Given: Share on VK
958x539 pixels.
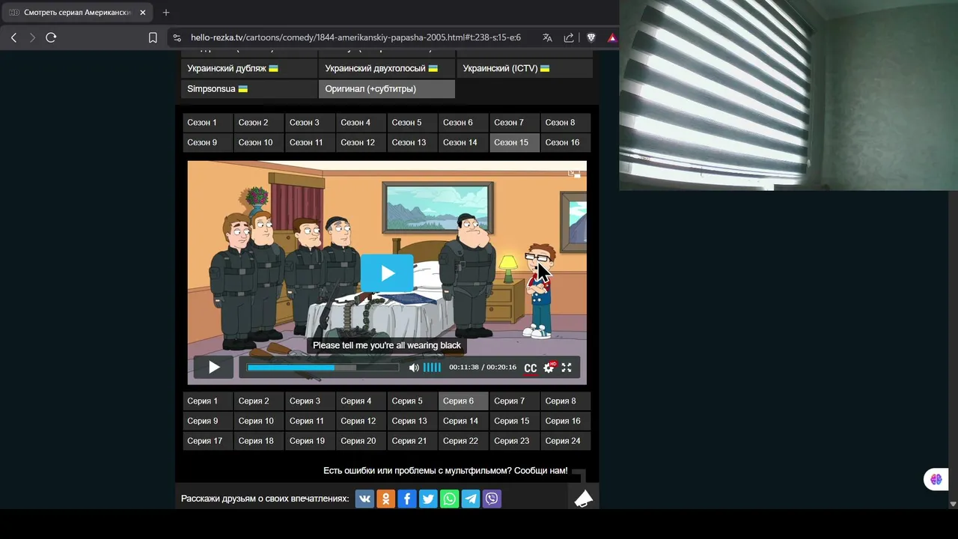Looking at the screenshot, I should (x=364, y=499).
